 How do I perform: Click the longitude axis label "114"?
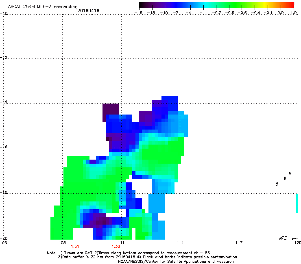click(180, 243)
